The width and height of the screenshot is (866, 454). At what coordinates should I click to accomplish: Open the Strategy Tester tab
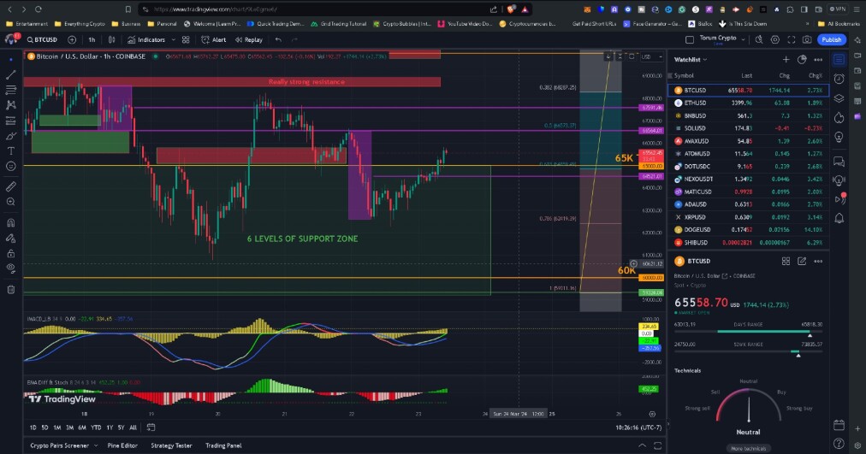tap(171, 445)
